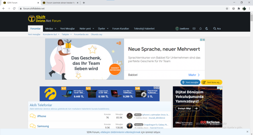Click the page vertical scrollbar thumb
The width and height of the screenshot is (253, 135).
point(252,18)
